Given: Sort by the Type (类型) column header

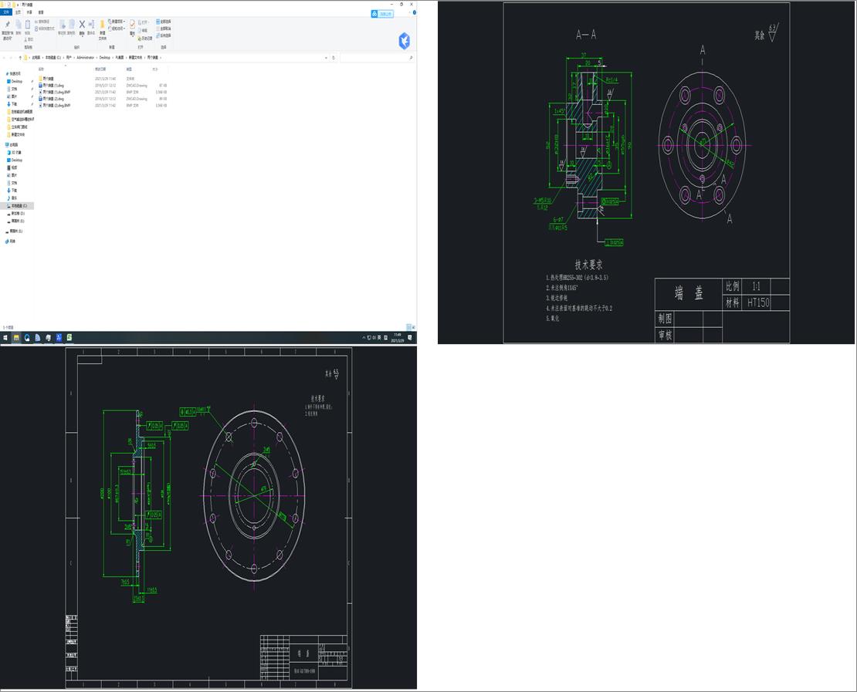Looking at the screenshot, I should (129, 69).
